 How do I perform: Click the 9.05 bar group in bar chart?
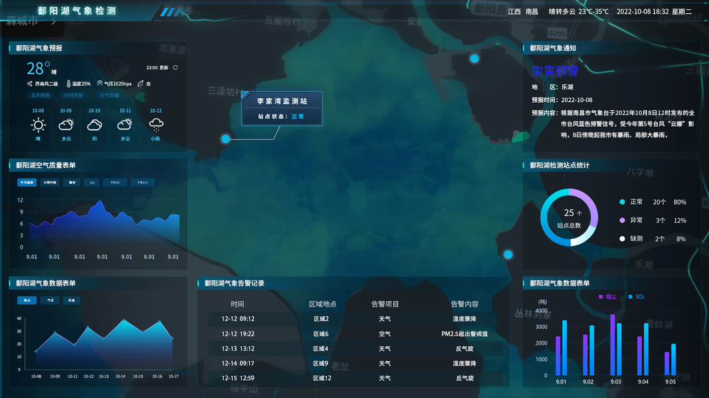pyautogui.click(x=670, y=359)
